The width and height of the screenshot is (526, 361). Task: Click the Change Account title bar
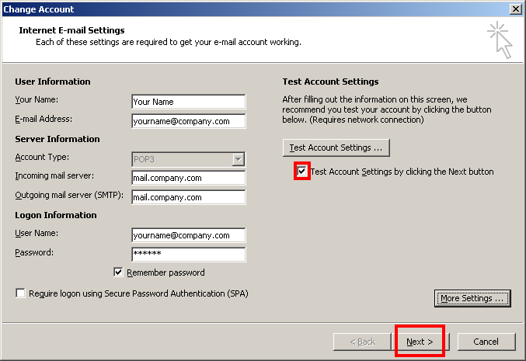[x=255, y=9]
